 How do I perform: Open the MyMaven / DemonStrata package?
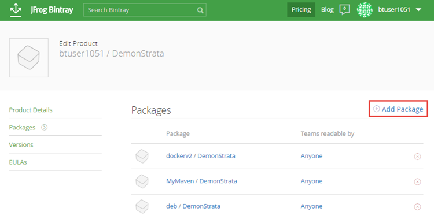tap(201, 181)
